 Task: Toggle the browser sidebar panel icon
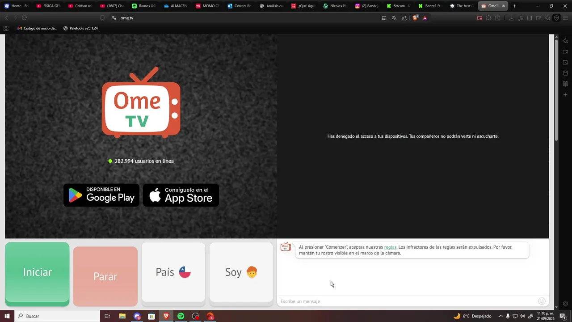pos(530,18)
